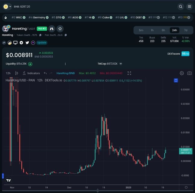Select the 7d stats tab
The height and width of the screenshot is (193, 195).
[x=186, y=30]
